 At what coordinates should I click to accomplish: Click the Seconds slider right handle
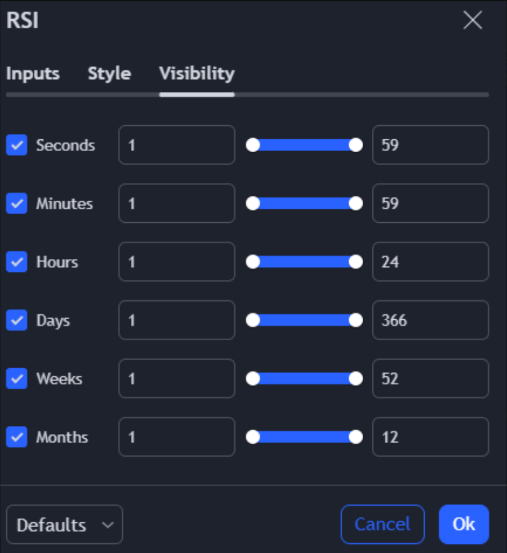(356, 145)
